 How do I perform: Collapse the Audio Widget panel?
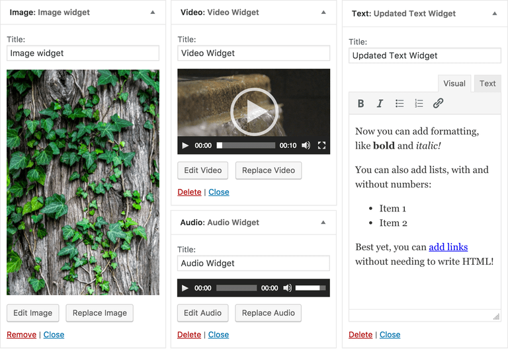coord(323,223)
